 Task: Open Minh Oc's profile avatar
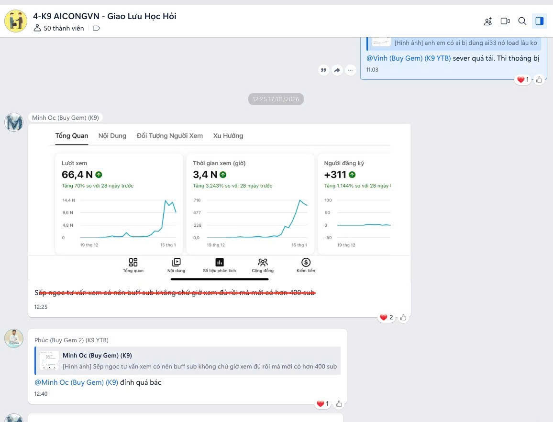[x=14, y=122]
